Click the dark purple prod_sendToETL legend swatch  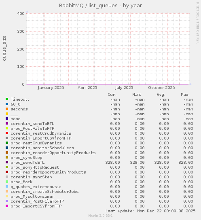7,162
